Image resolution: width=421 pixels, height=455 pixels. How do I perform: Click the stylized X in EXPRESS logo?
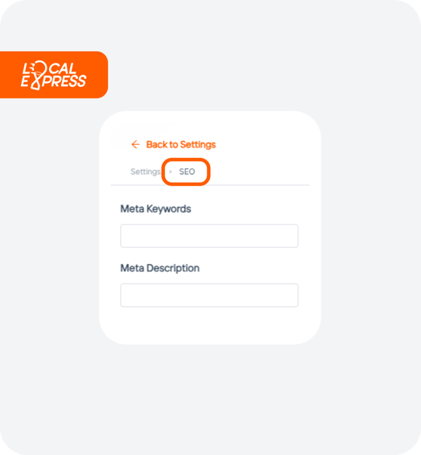[36, 82]
